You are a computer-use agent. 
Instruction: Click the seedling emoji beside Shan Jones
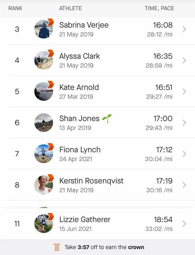tap(107, 119)
